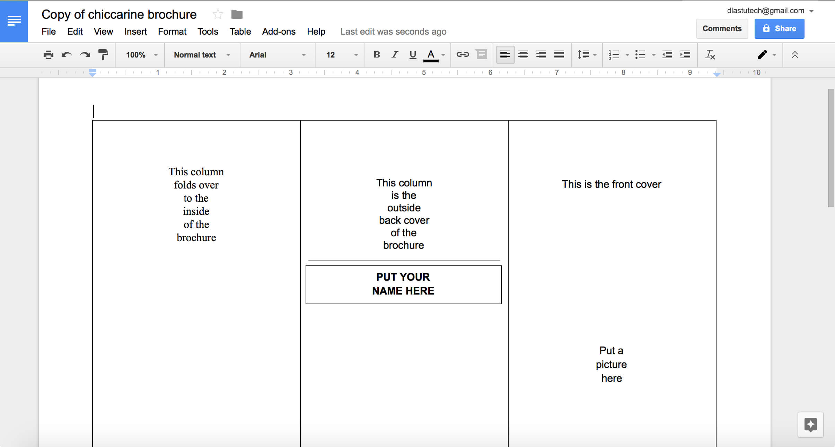Open the Insert menu
The height and width of the screenshot is (447, 835).
(x=135, y=32)
